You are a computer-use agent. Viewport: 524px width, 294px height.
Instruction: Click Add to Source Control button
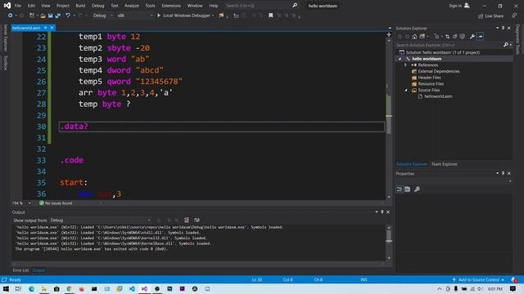[478, 279]
